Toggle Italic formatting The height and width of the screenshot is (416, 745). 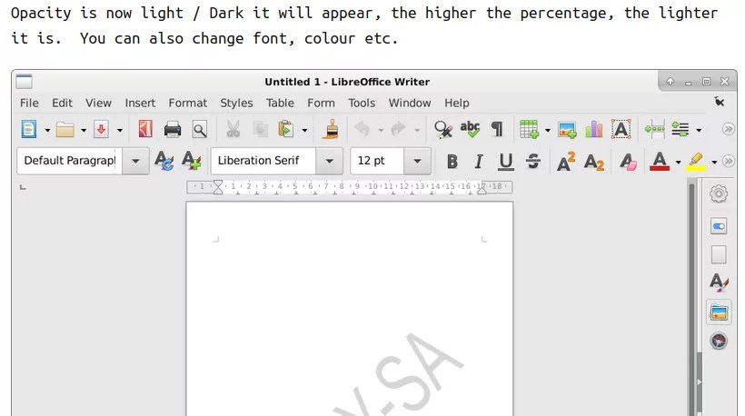coord(479,162)
